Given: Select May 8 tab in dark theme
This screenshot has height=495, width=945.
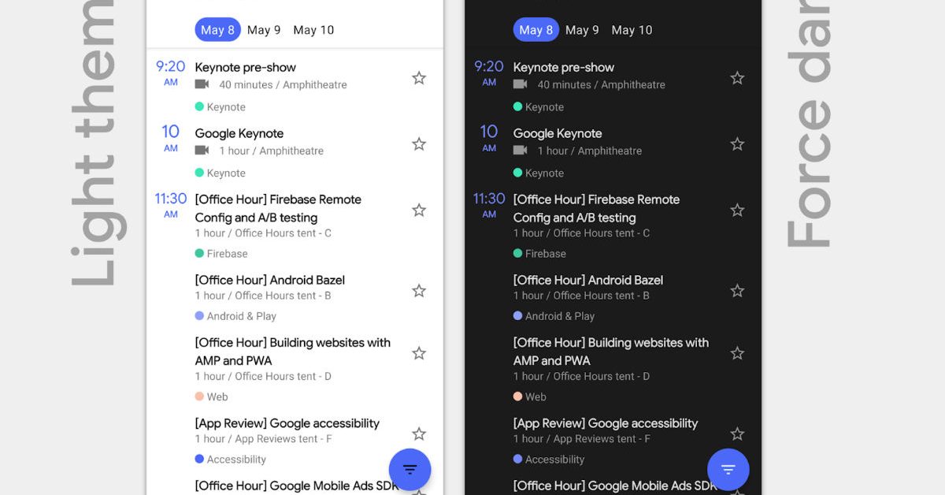Looking at the screenshot, I should click(535, 30).
